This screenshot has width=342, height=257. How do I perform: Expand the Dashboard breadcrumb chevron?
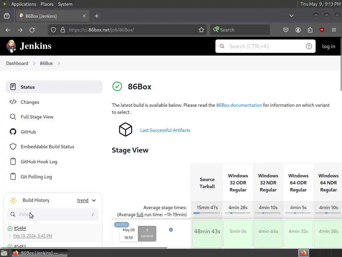[34, 63]
